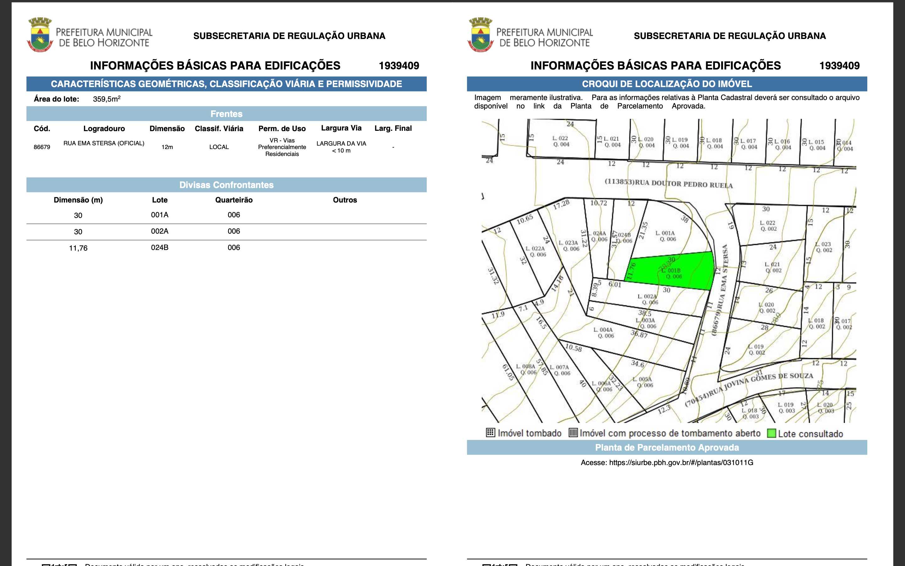This screenshot has width=905, height=566.
Task: Click the green 'Lote consultado' legend swatch
Action: pos(771,434)
